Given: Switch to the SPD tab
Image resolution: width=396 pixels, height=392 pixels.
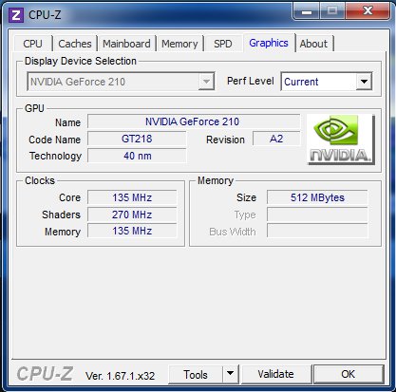Looking at the screenshot, I should [223, 44].
